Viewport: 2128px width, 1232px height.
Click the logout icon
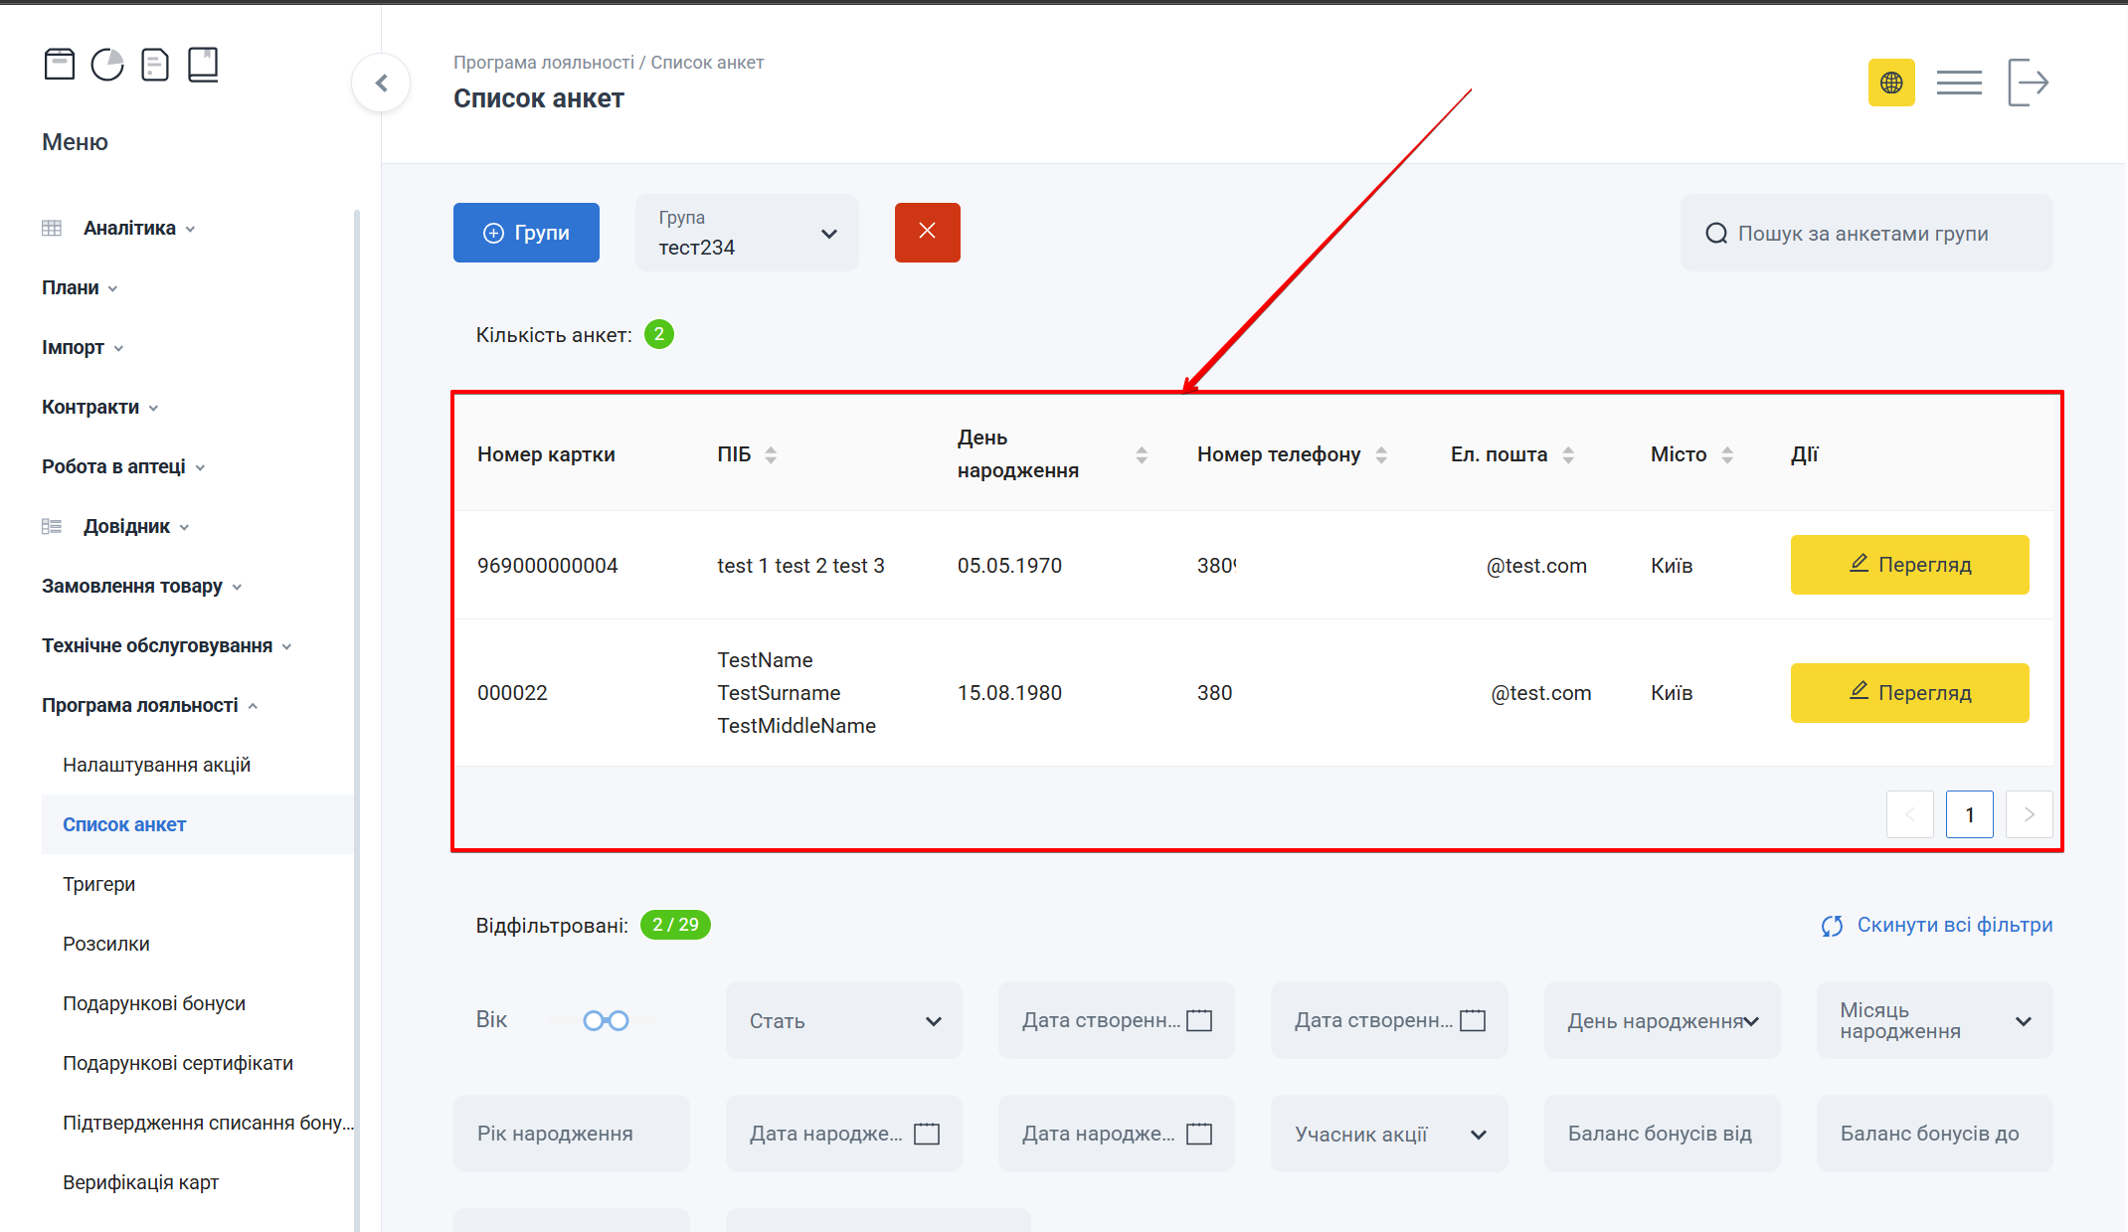pyautogui.click(x=2028, y=83)
